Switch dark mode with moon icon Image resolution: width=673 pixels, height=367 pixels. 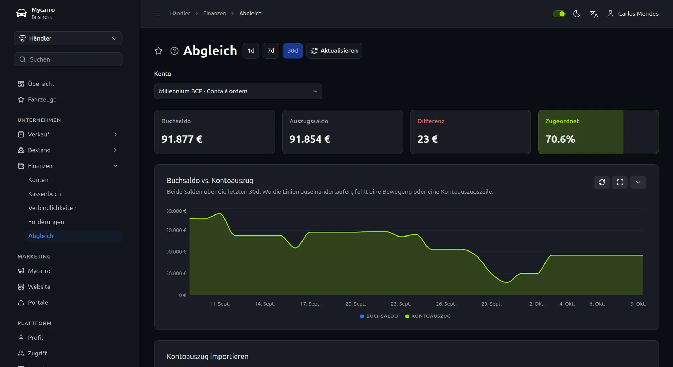point(577,14)
